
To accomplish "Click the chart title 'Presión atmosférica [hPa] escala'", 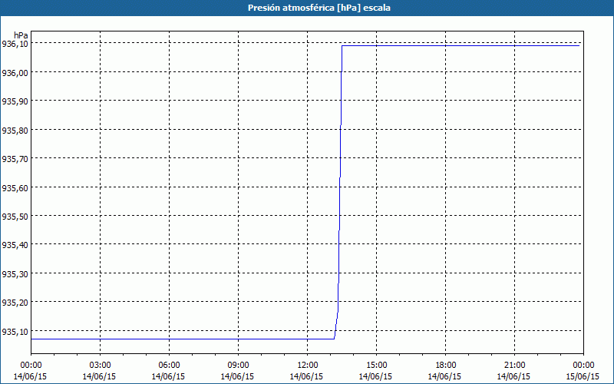I will pos(306,8).
